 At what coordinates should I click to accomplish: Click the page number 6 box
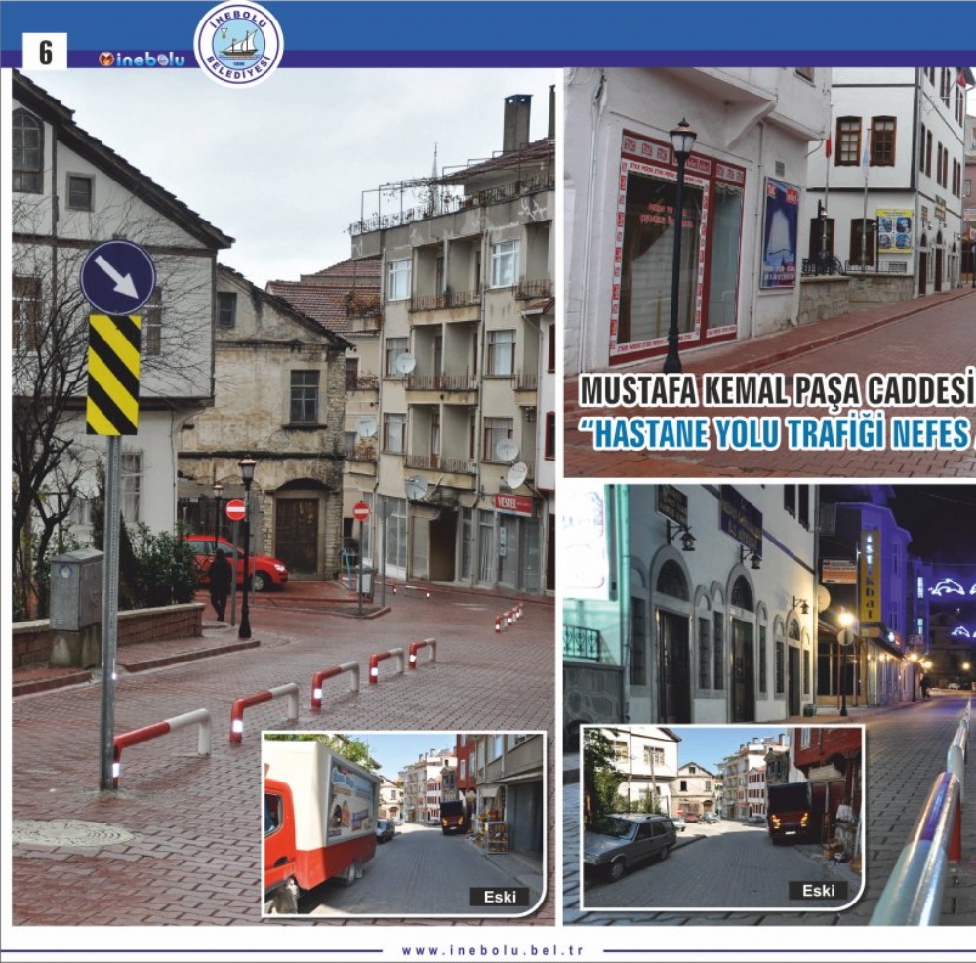pos(45,53)
